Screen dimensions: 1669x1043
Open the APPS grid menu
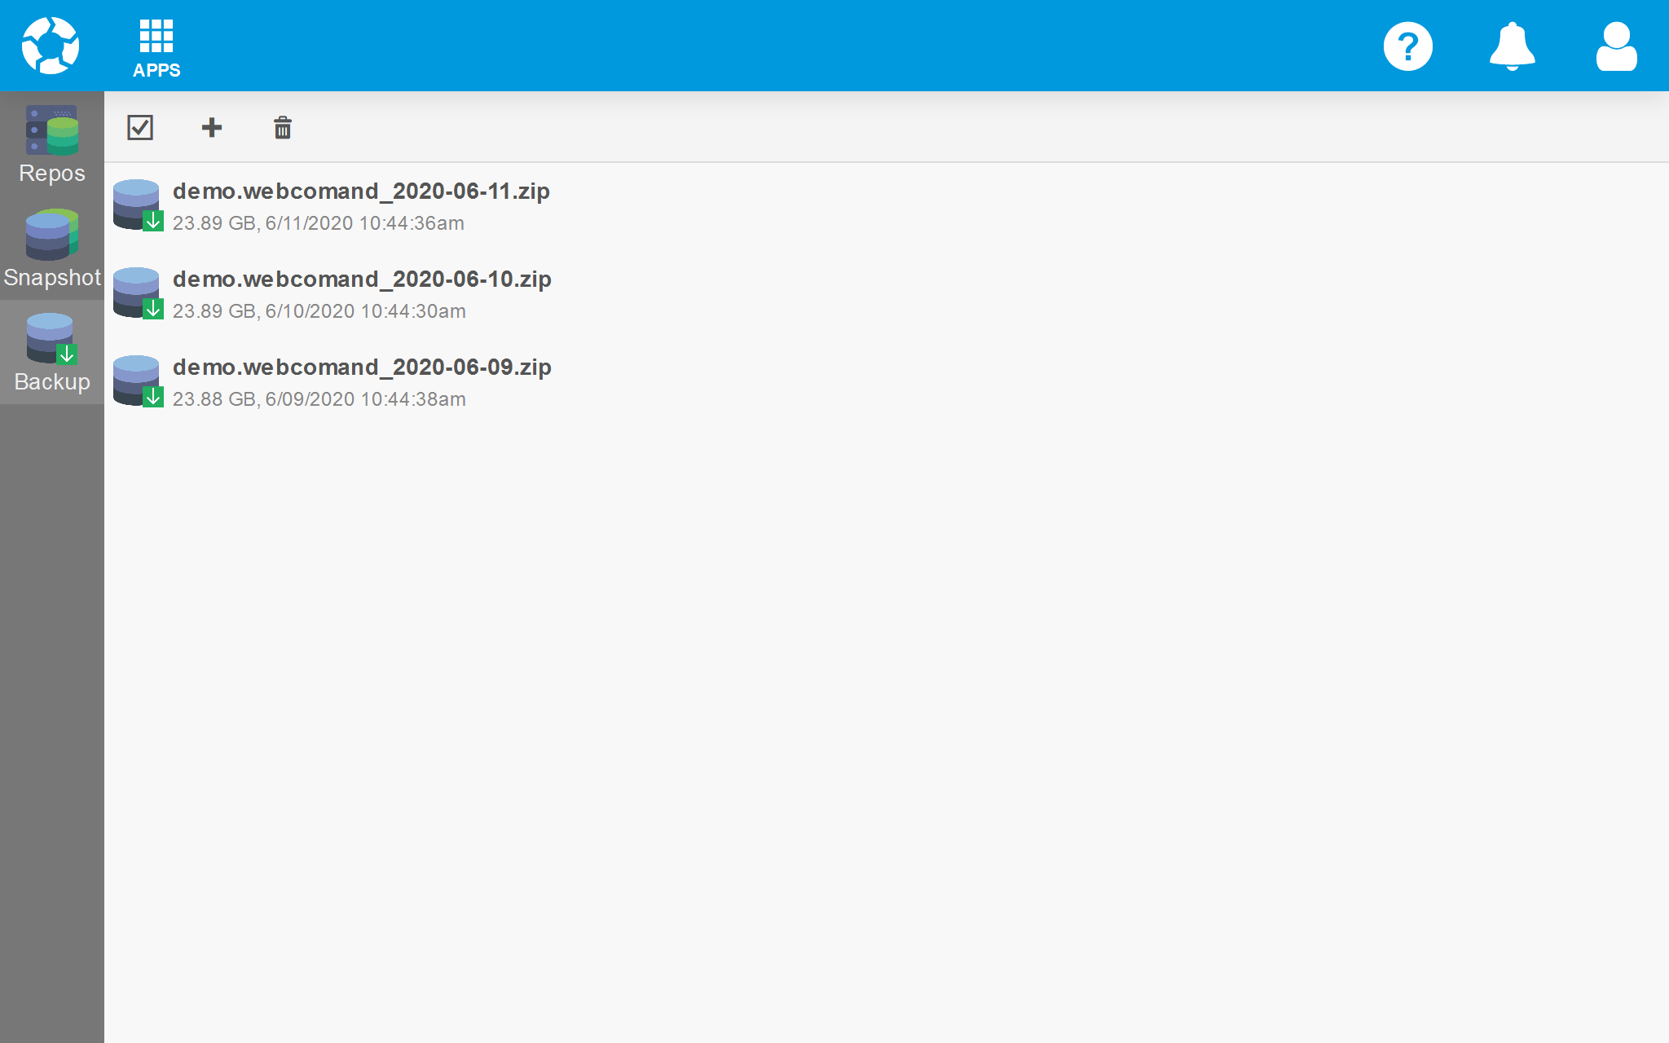[156, 47]
